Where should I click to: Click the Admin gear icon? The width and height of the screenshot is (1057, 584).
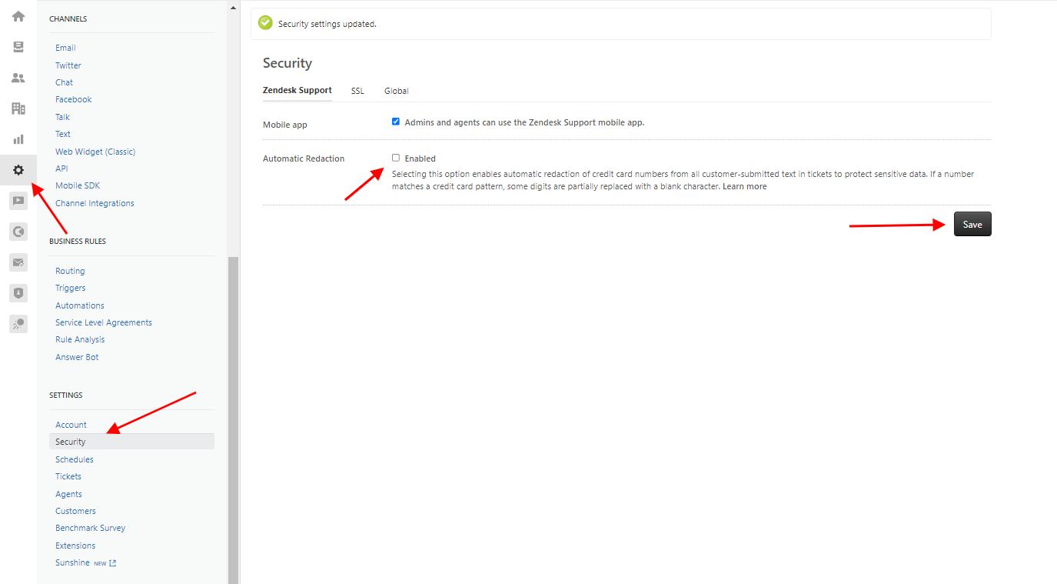click(x=18, y=170)
